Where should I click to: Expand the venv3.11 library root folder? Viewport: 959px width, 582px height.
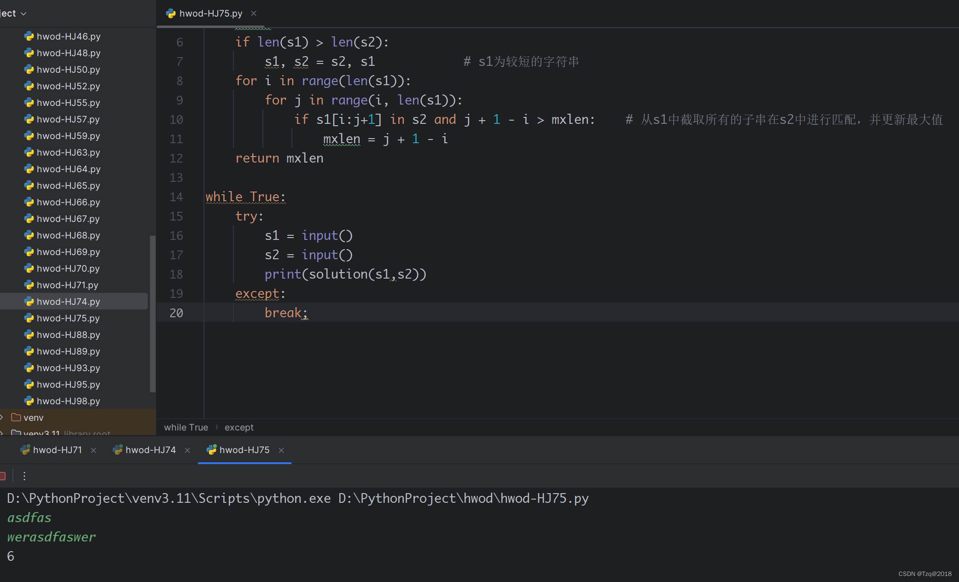(2, 433)
